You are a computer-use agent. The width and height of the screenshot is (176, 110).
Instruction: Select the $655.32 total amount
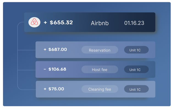(61, 23)
